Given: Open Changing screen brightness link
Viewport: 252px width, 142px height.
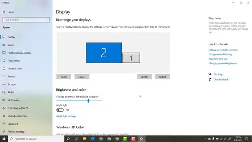Looking at the screenshot, I should [222, 64].
